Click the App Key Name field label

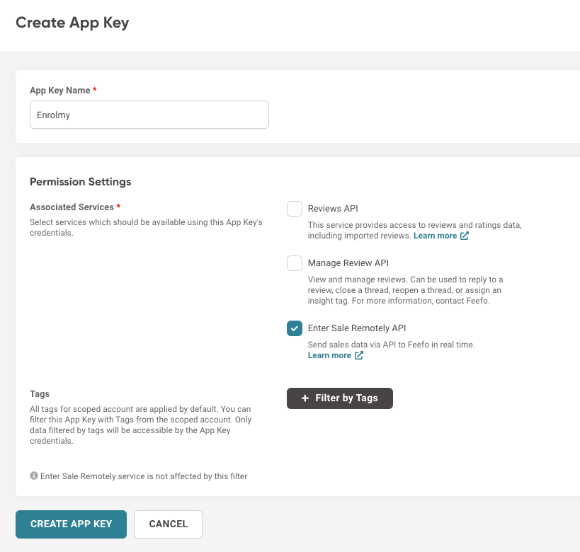point(60,90)
